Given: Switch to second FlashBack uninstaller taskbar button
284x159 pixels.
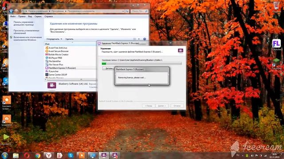Looking at the screenshot, I should point(115,155).
